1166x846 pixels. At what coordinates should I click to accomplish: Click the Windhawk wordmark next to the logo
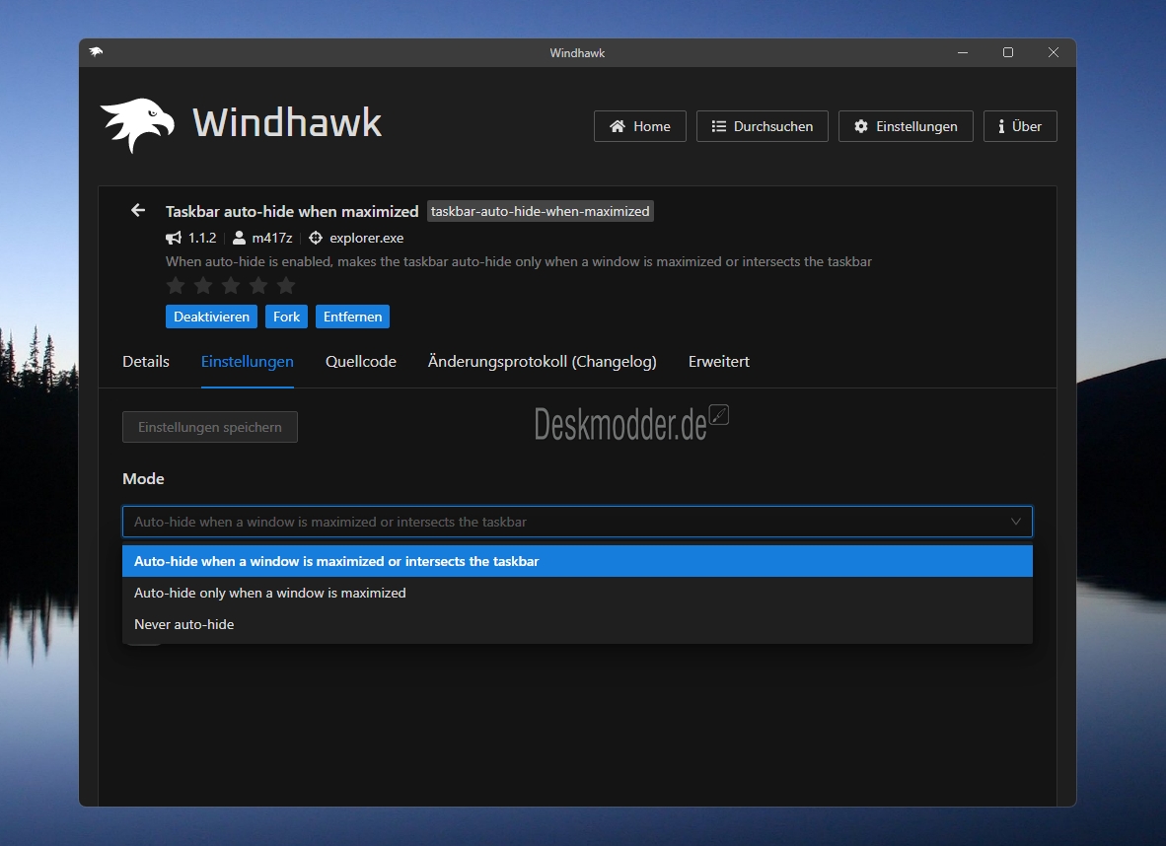(x=287, y=122)
